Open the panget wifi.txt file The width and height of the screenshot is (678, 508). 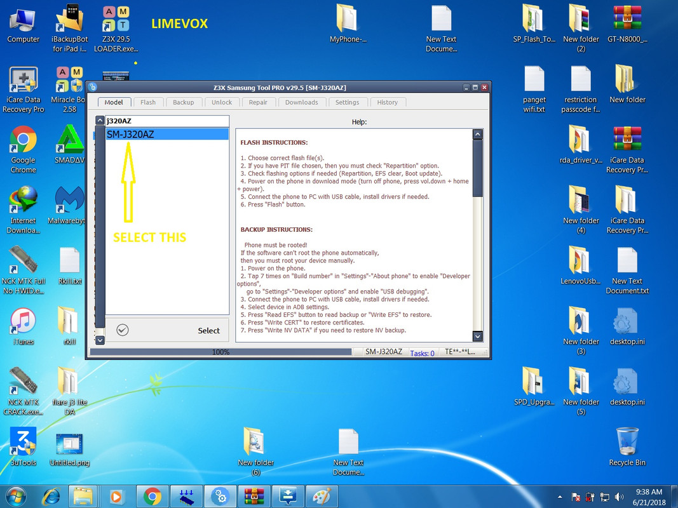point(534,90)
